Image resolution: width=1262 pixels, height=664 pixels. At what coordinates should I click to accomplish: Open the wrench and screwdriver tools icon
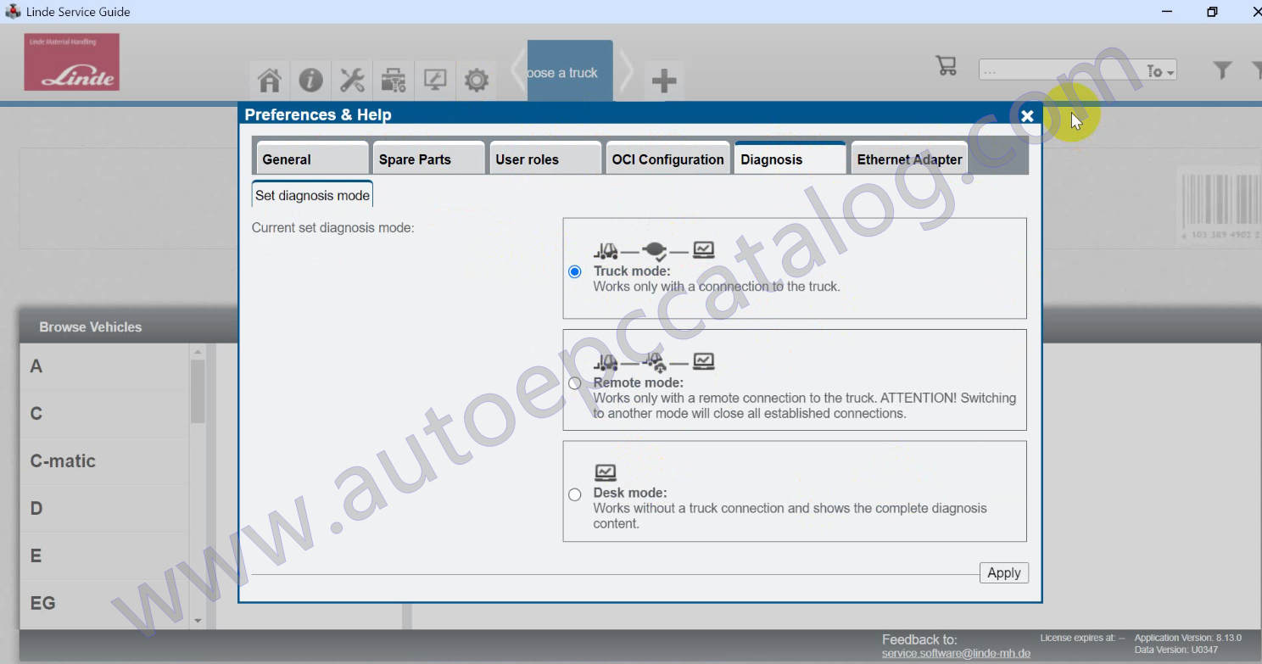(352, 81)
